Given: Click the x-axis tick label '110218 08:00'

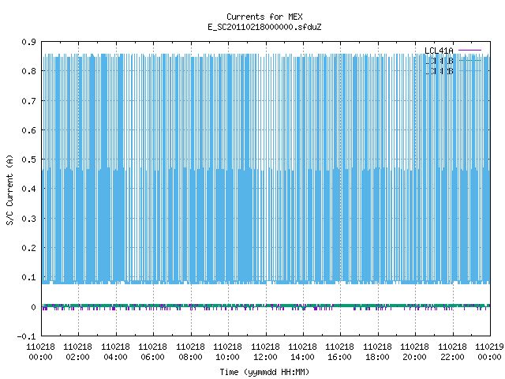Looking at the screenshot, I should pyautogui.click(x=190, y=352).
